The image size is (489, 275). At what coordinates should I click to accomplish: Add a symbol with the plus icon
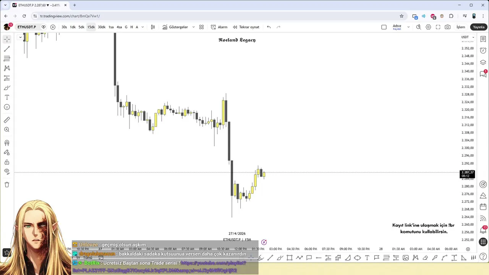pos(53,27)
